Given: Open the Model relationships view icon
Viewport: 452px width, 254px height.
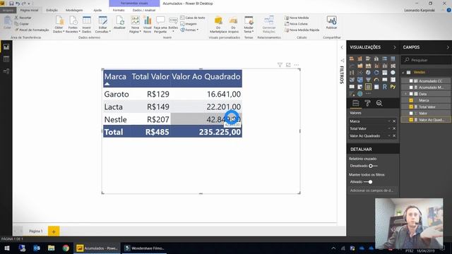Looking at the screenshot, I should click(6, 71).
